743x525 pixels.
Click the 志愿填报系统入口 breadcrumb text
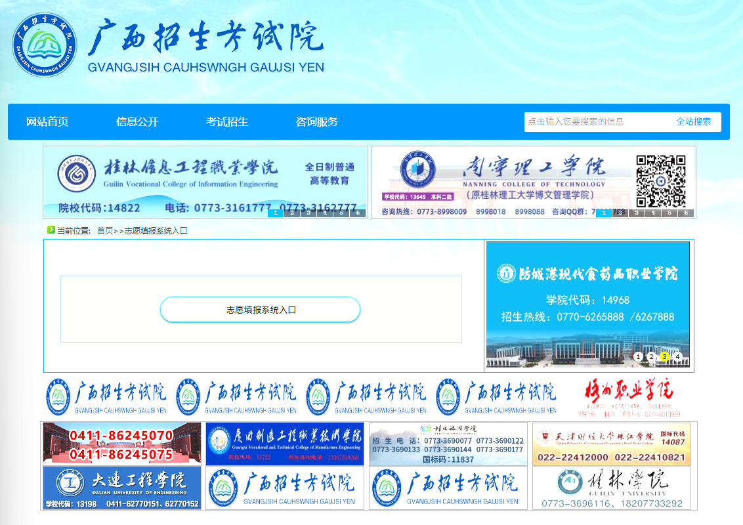pyautogui.click(x=156, y=231)
